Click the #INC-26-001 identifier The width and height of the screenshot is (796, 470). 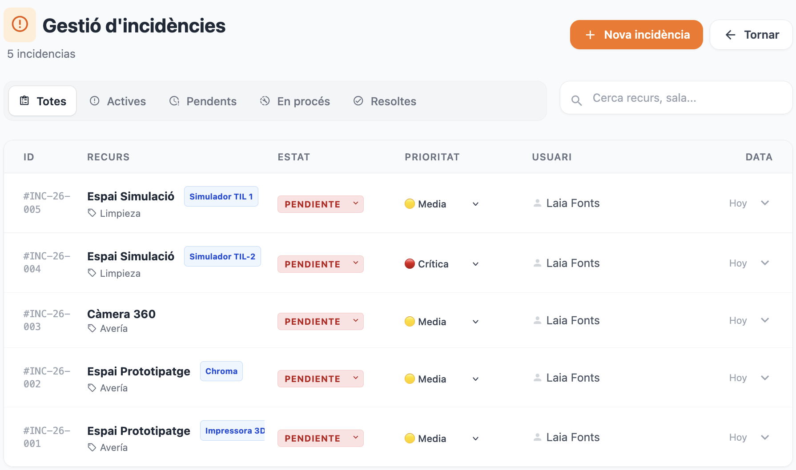click(47, 437)
